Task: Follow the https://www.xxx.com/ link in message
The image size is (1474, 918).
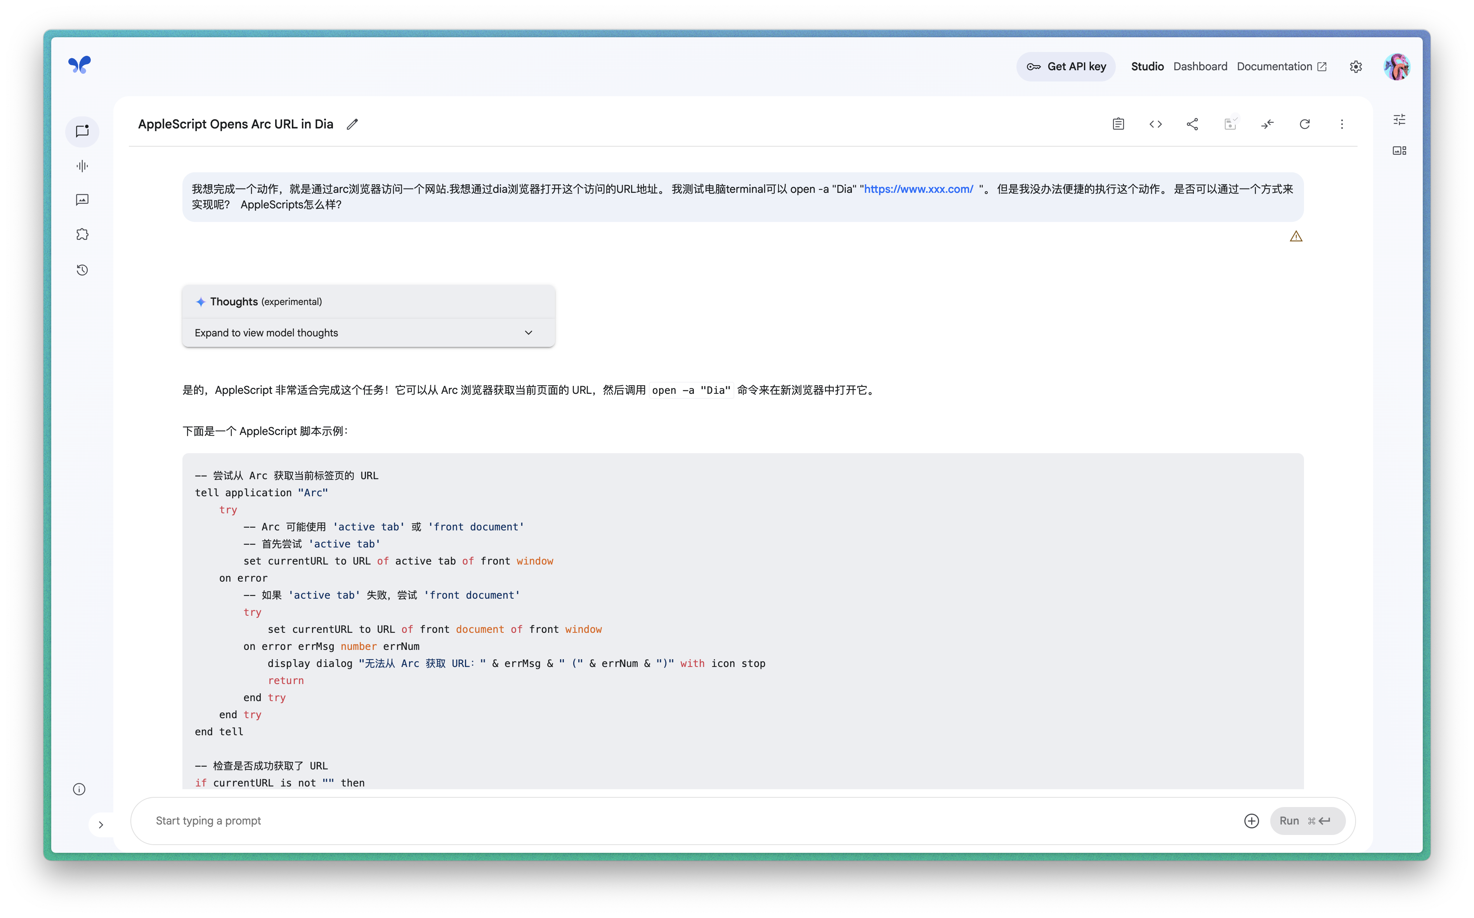Action: coord(918,189)
